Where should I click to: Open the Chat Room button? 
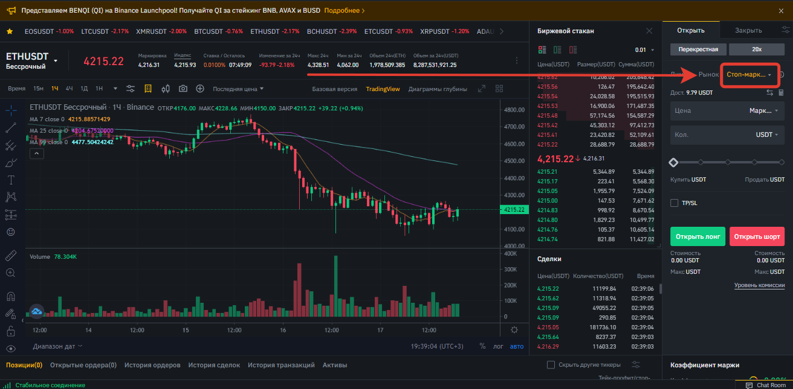765,385
